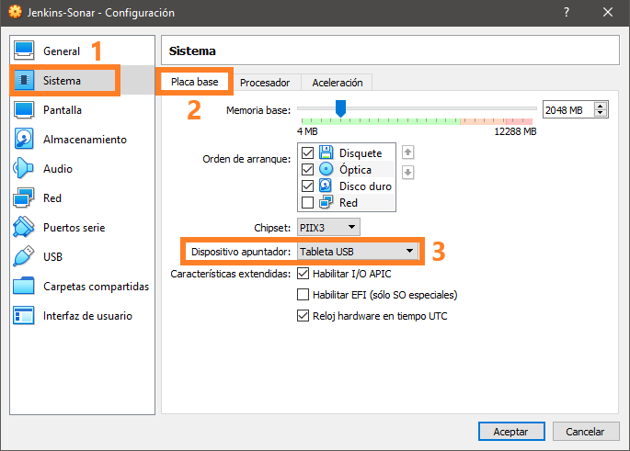Click the Aceptar button
The width and height of the screenshot is (630, 451).
(510, 431)
